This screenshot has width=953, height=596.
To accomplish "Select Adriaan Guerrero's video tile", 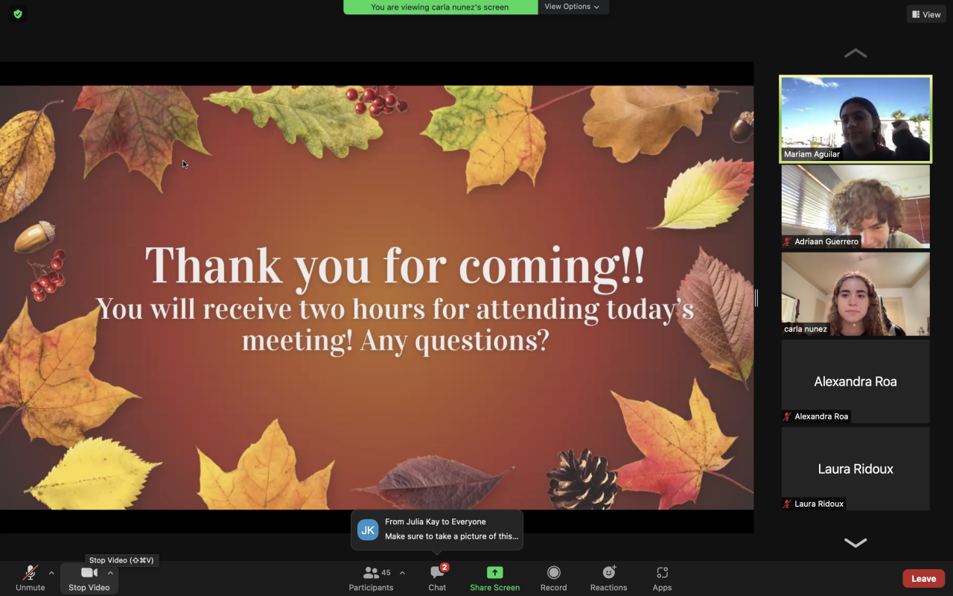I will pyautogui.click(x=855, y=206).
